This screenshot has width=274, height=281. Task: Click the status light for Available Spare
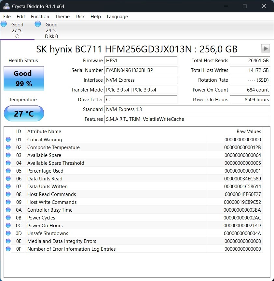coord(8,155)
